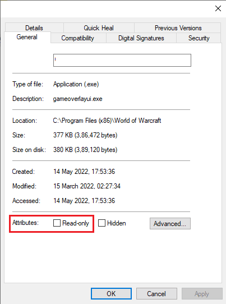The image size is (226, 304).
Task: Toggle the Hidden attribute checkbox
Action: 102,223
